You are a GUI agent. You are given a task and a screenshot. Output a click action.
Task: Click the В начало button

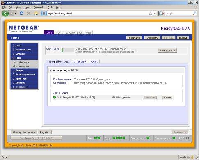click(x=134, y=38)
